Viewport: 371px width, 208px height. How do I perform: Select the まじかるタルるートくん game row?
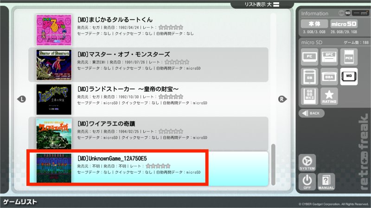tap(148, 30)
